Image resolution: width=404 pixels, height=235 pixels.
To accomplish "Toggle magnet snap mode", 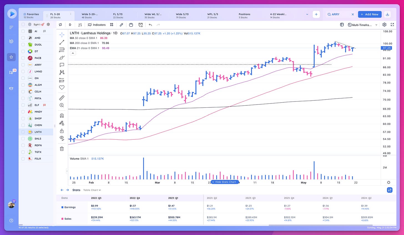I will pos(62,115).
